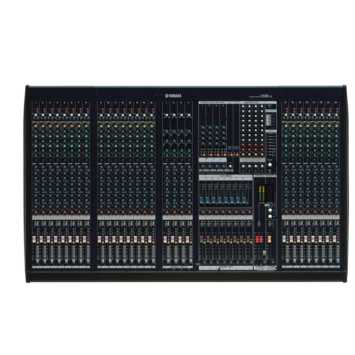
Task: Click the Aux Send section header
Action: click(x=225, y=176)
